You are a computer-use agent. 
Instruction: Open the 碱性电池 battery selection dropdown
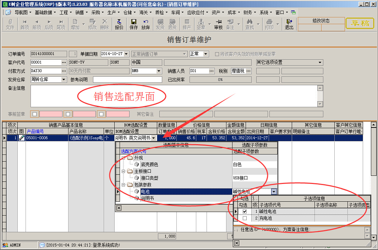[274, 191]
